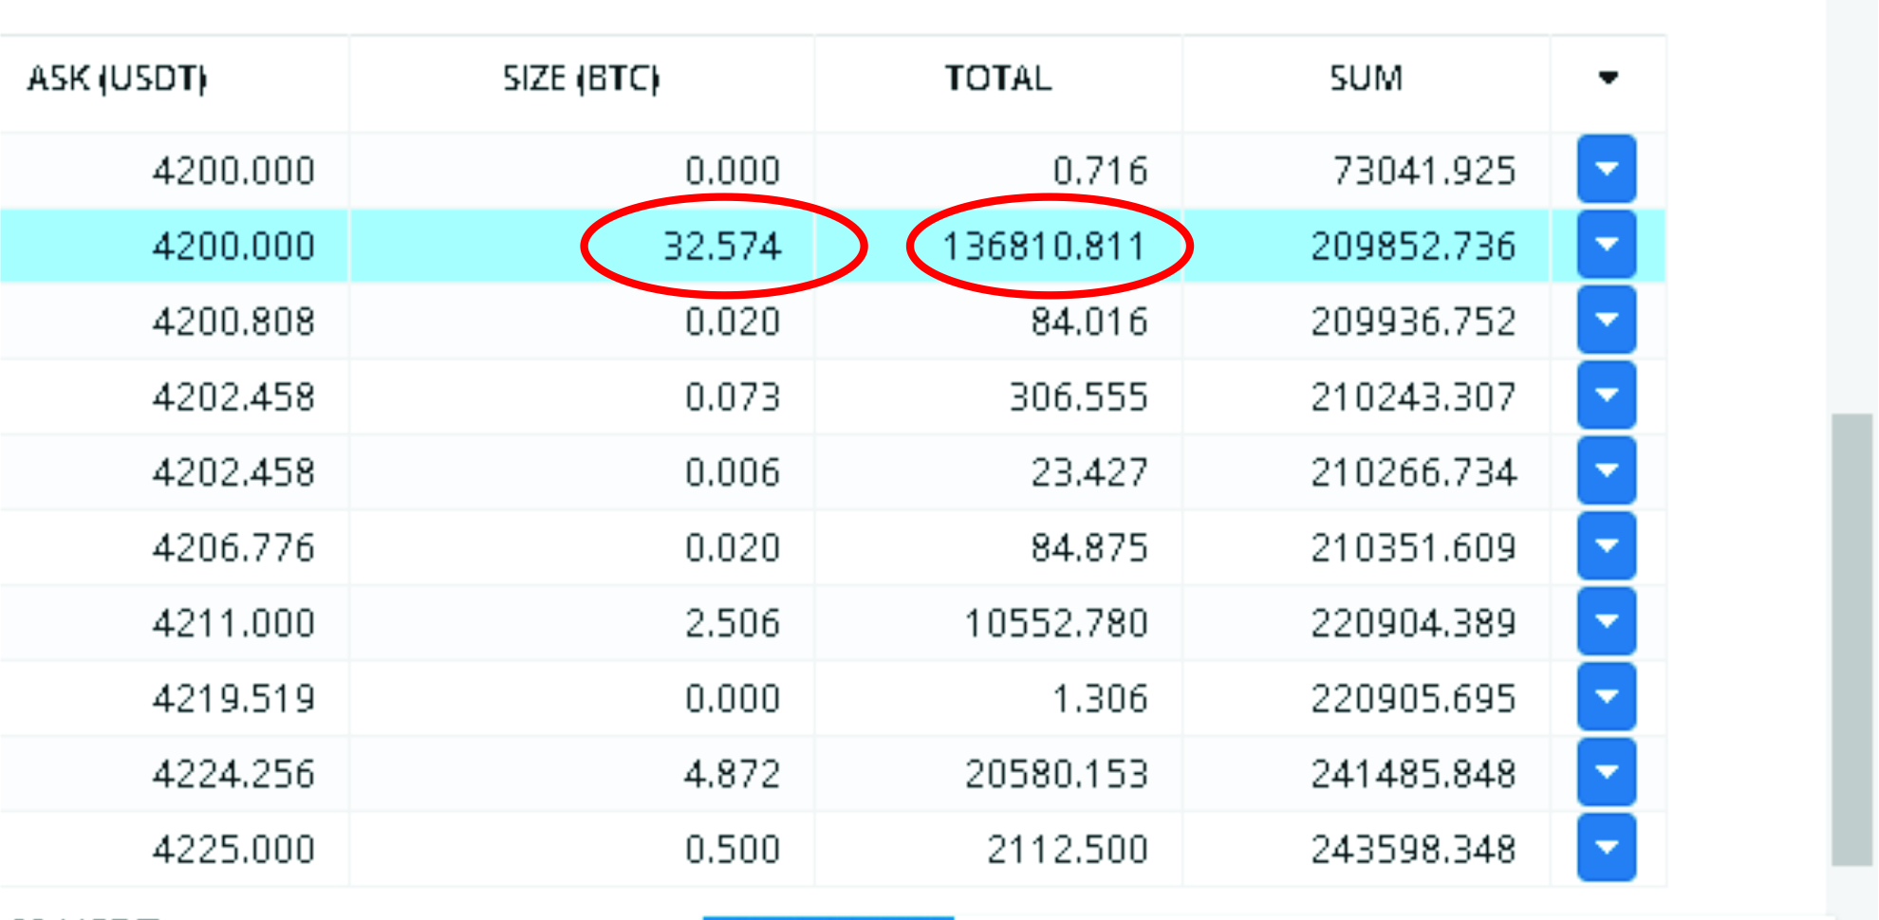The width and height of the screenshot is (1879, 920).
Task: Select the size value 4.872
Action: tap(733, 774)
